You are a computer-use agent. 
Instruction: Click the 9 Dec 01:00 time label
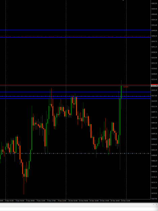tap(9, 201)
